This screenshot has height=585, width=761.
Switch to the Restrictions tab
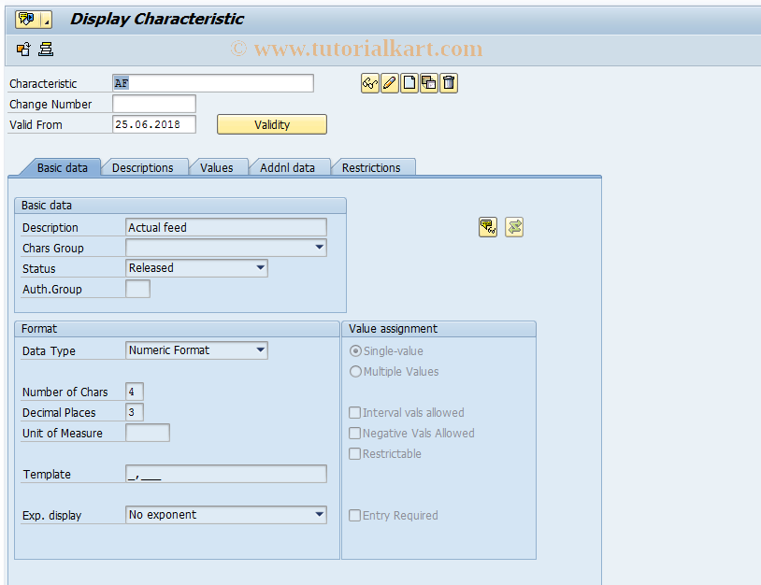click(x=371, y=168)
